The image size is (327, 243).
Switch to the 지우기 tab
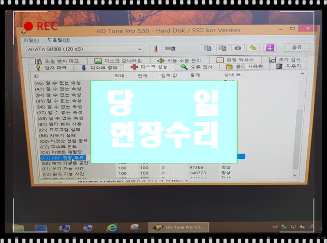[x=289, y=66]
